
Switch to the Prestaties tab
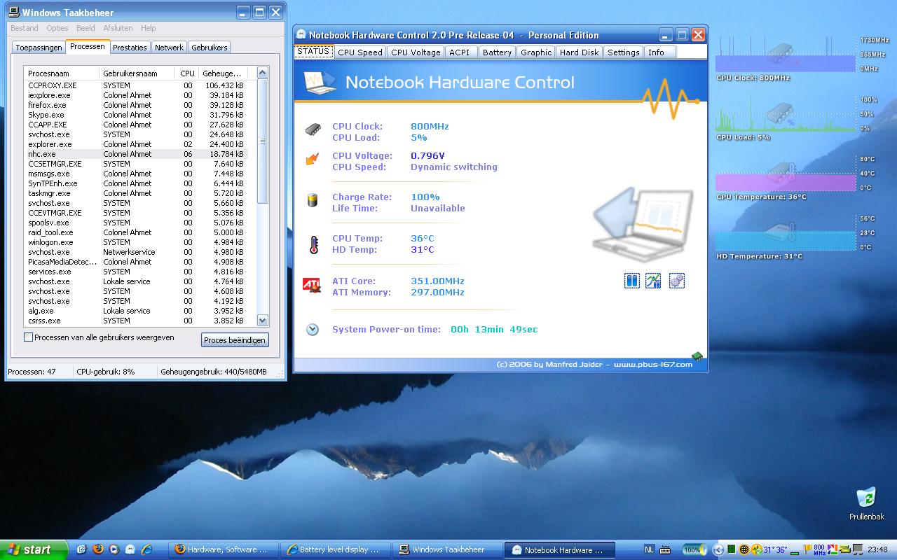(x=130, y=48)
